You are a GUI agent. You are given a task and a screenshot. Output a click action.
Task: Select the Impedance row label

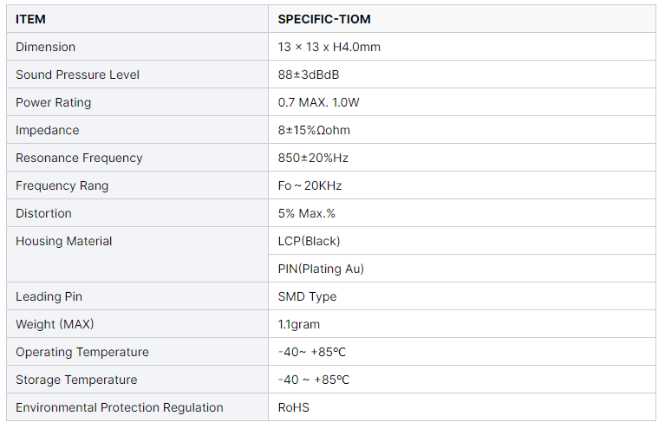click(48, 130)
